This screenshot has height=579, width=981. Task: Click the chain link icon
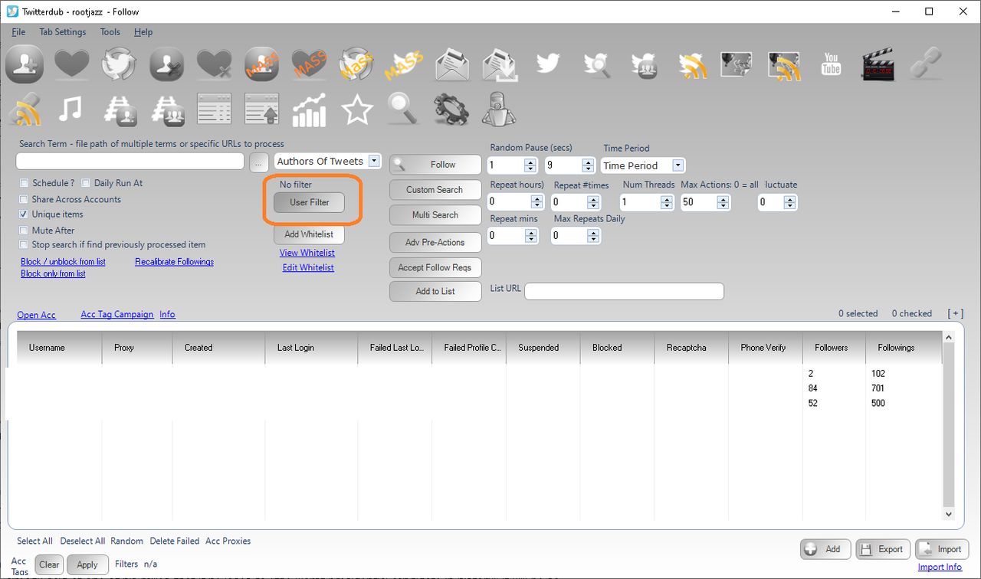[926, 64]
